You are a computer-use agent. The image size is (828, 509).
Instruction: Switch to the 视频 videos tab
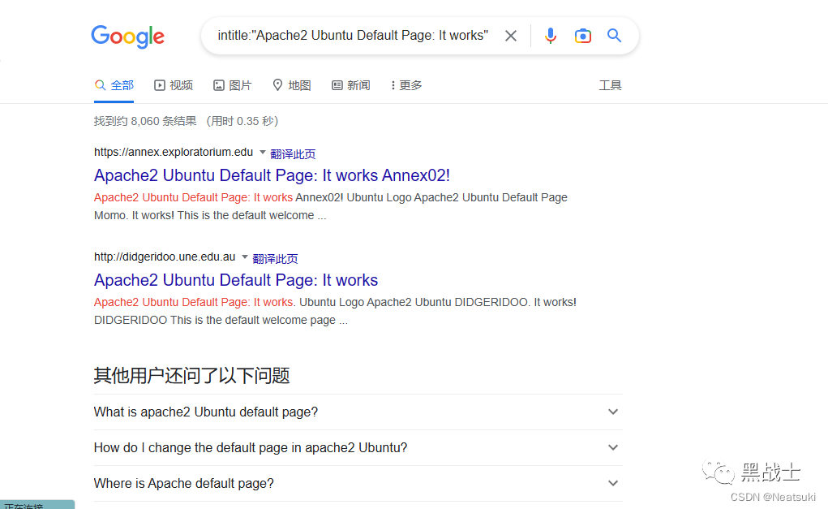(174, 85)
